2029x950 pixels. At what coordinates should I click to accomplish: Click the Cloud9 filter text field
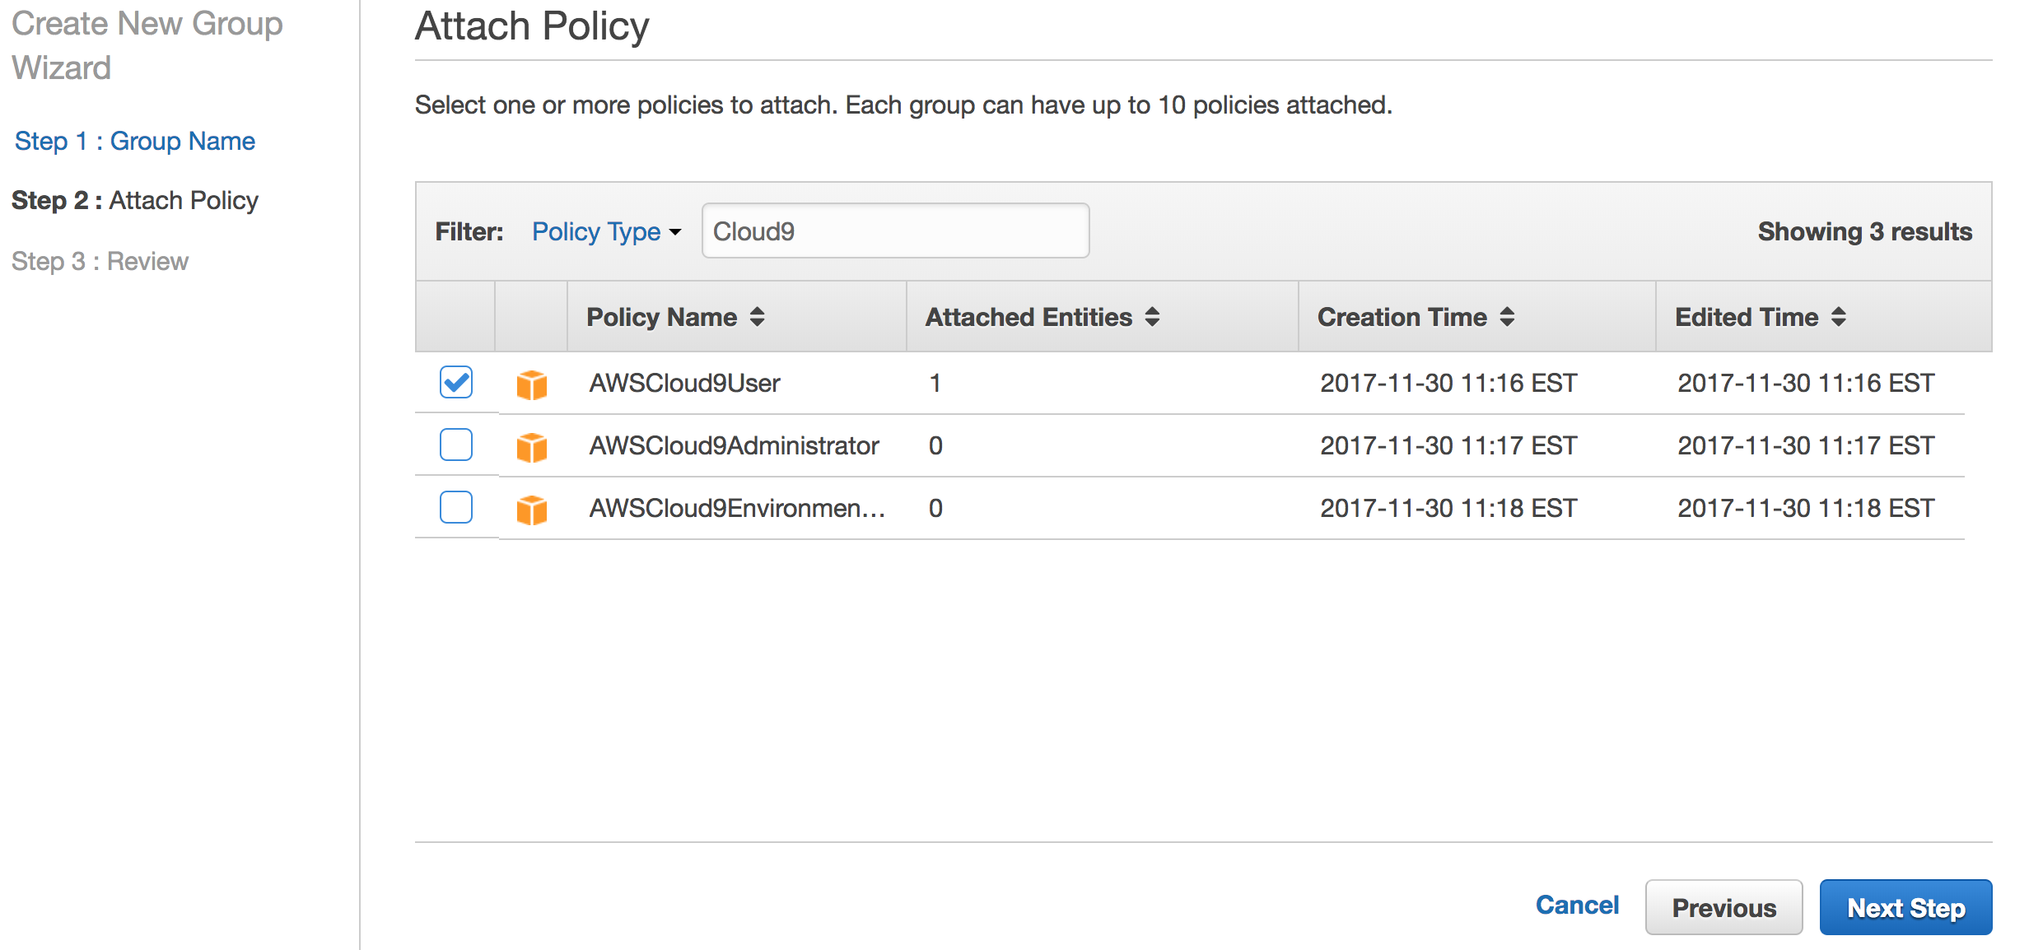pyautogui.click(x=895, y=231)
